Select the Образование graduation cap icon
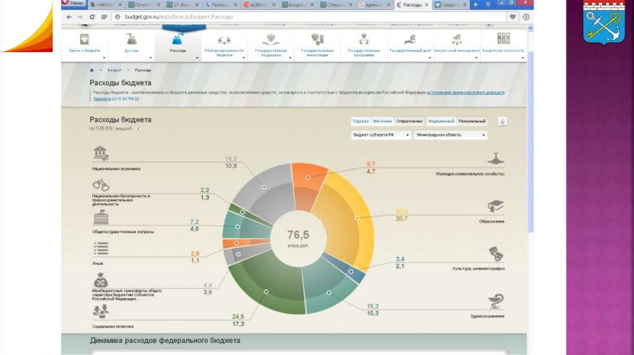634x355 pixels. click(495, 206)
